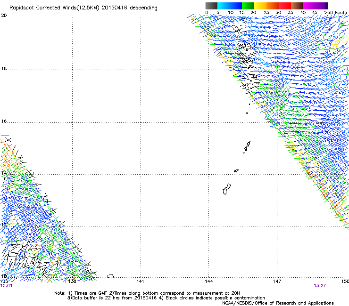The width and height of the screenshot is (349, 306).
Task: Click the latitude label 16
Action: pyautogui.click(x=4, y=121)
